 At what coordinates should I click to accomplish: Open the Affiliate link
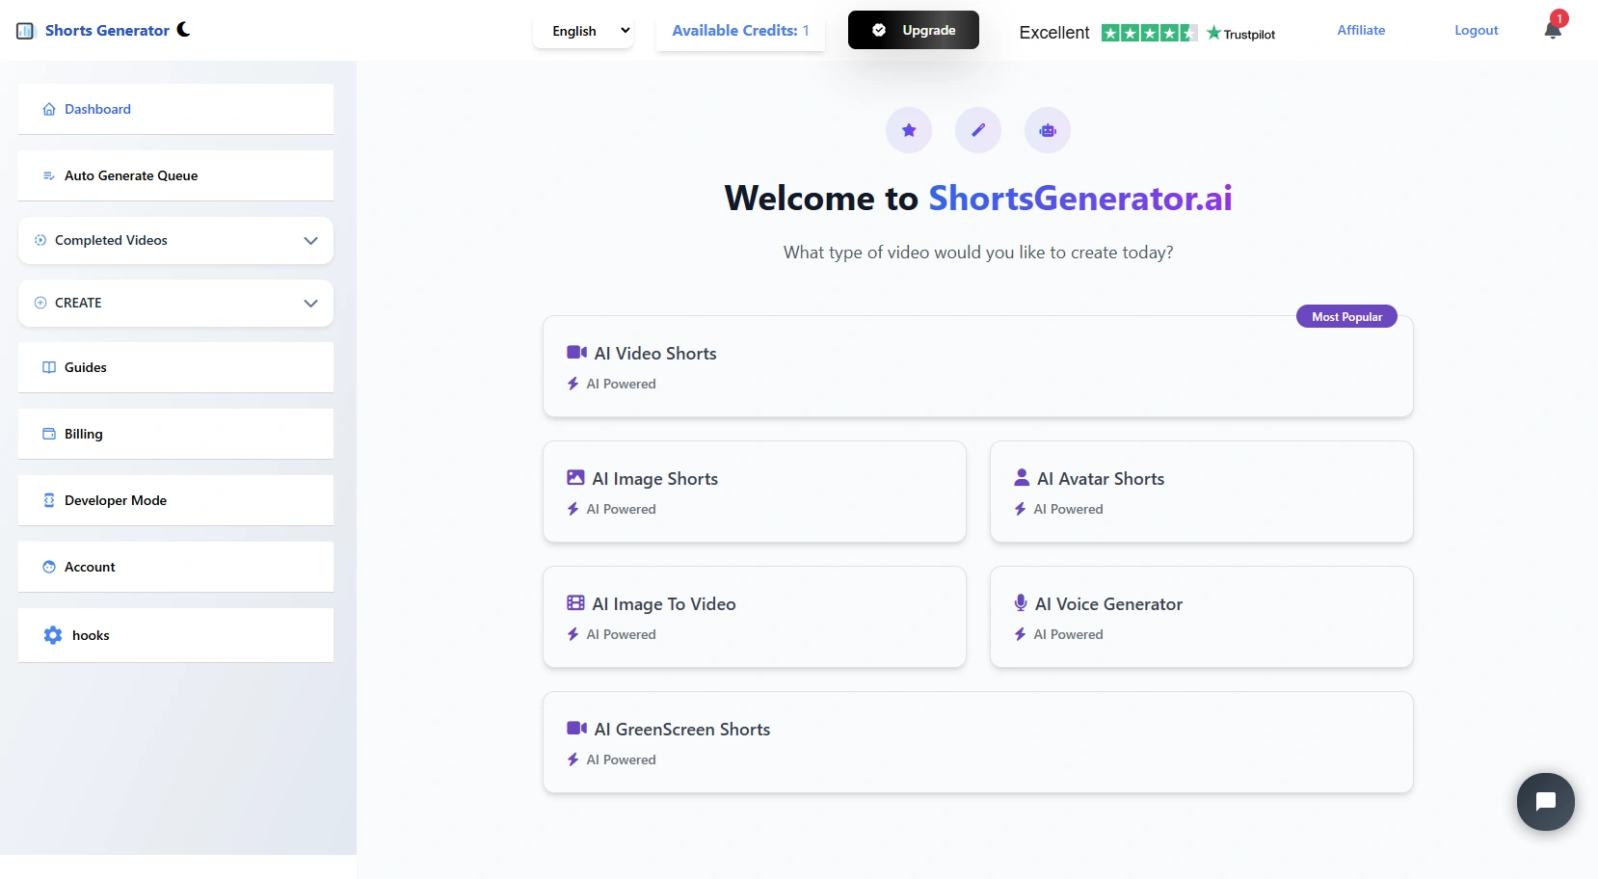1361,30
